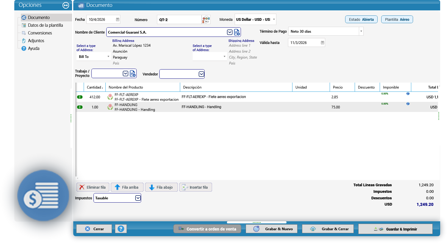Click Grabar & Nuevo button
447x243 pixels.
272,229
